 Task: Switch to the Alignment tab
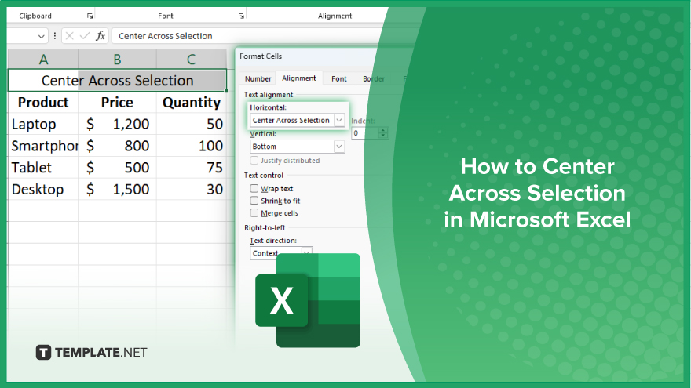299,78
